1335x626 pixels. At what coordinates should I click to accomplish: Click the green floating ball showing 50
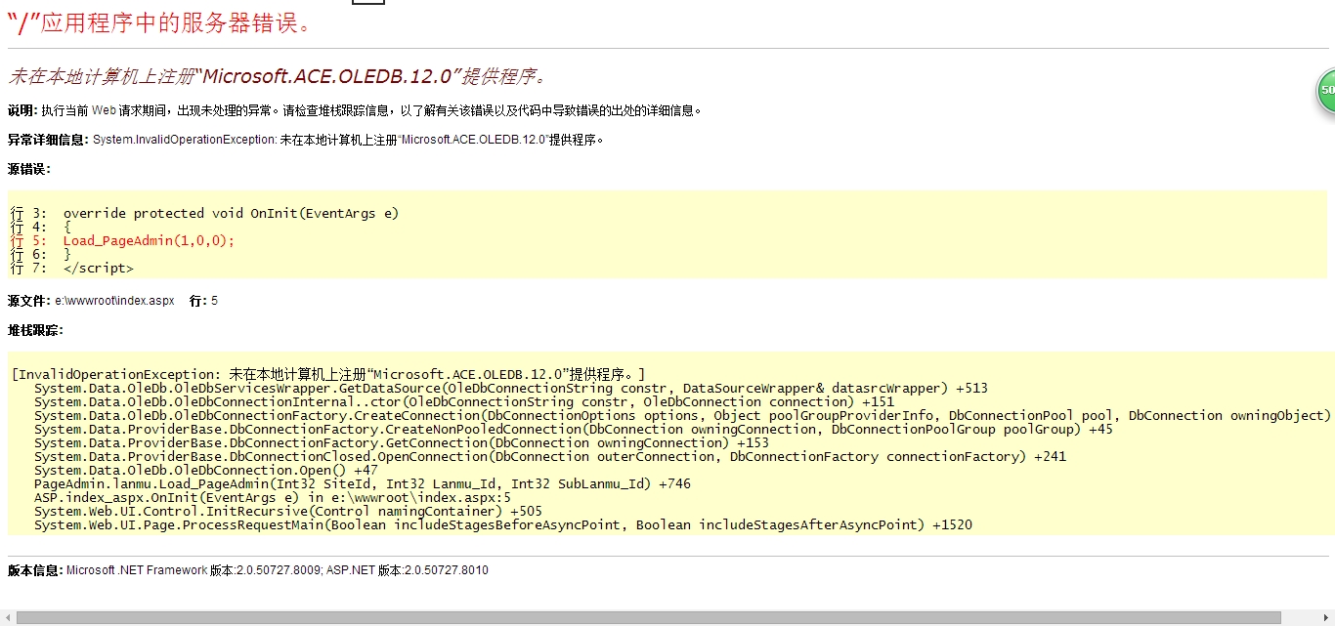click(x=1325, y=90)
